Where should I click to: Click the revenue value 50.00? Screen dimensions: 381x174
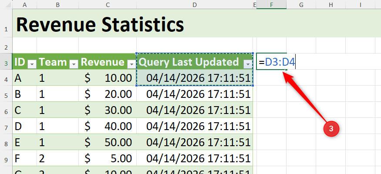point(118,142)
